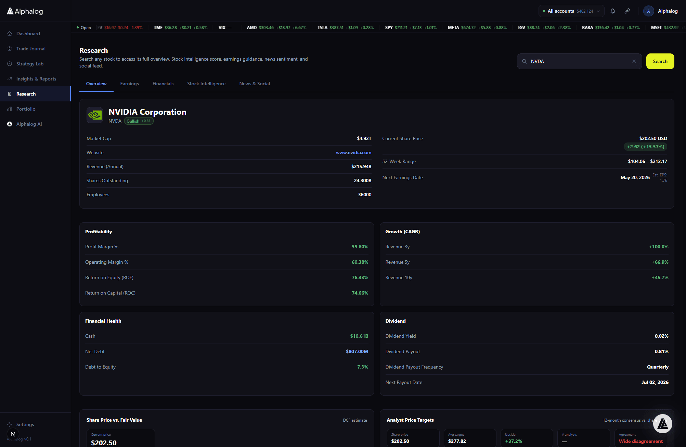Image resolution: width=686 pixels, height=447 pixels.
Task: Click the link/connection icon in header
Action: tap(627, 11)
